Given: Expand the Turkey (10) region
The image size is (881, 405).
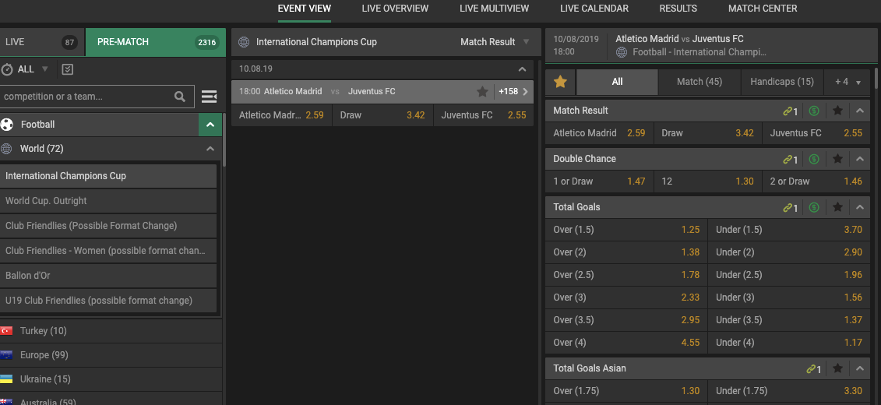Looking at the screenshot, I should (111, 331).
